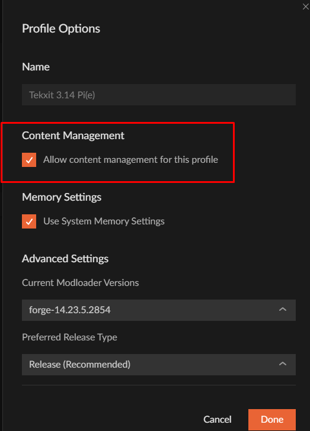Click the Profile Options heading
310x431 pixels.
click(x=61, y=28)
